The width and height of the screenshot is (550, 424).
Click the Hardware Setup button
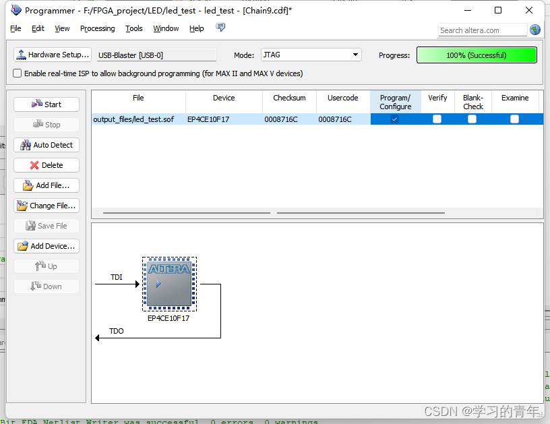(x=52, y=55)
